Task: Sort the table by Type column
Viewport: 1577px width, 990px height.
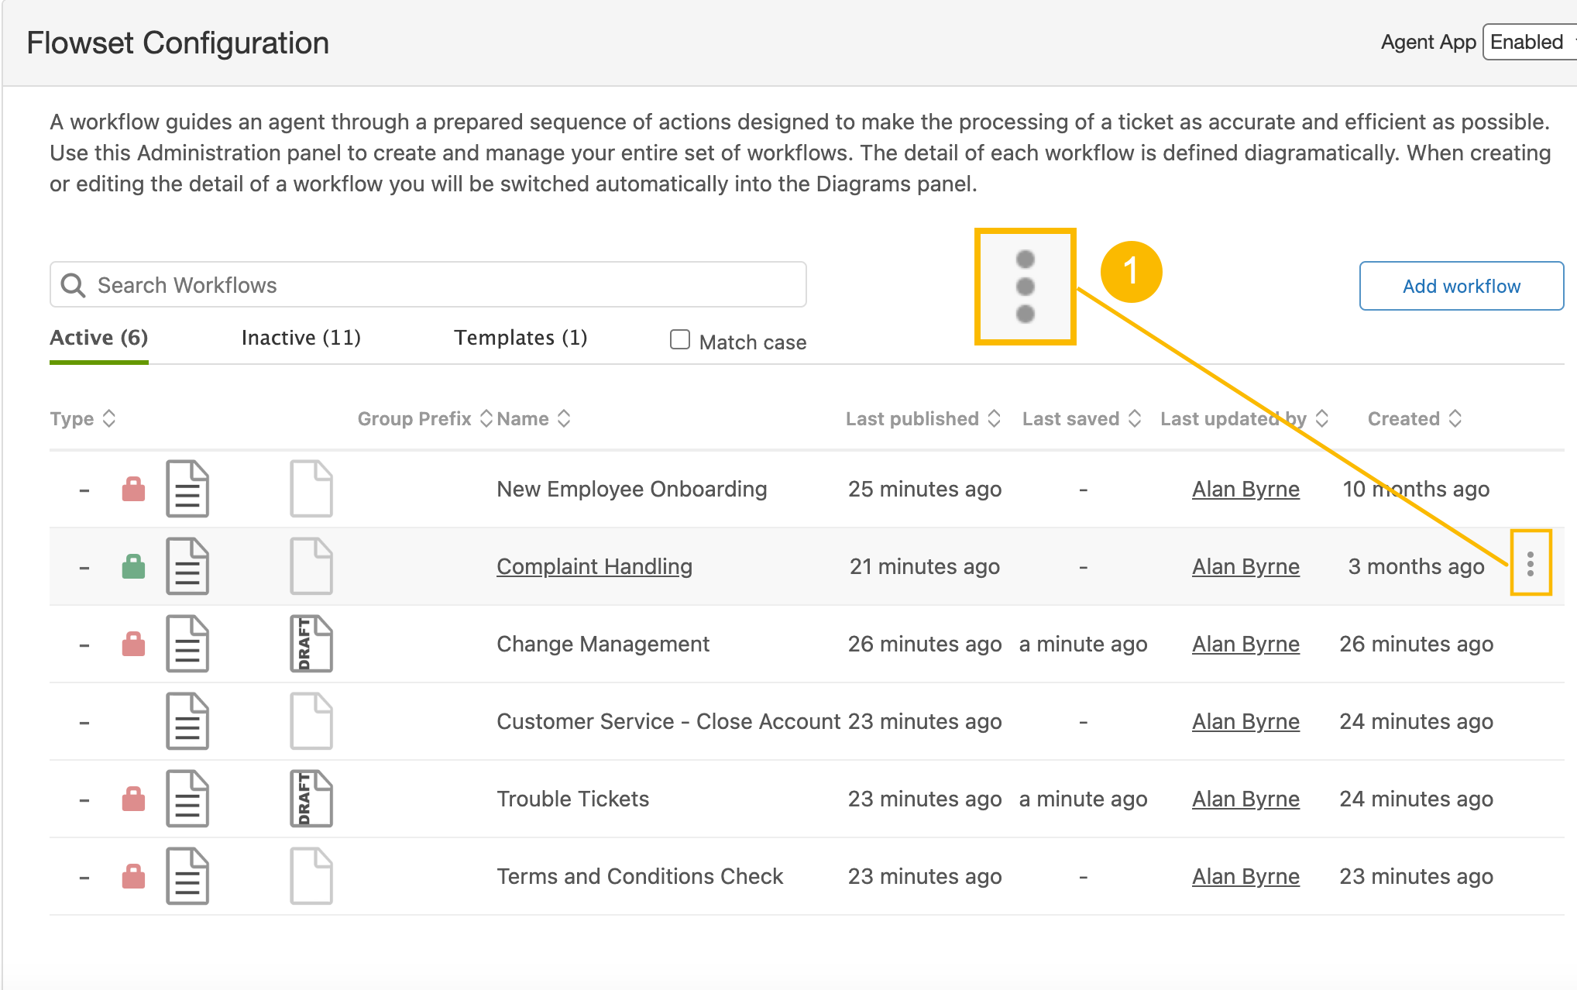Action: [109, 418]
